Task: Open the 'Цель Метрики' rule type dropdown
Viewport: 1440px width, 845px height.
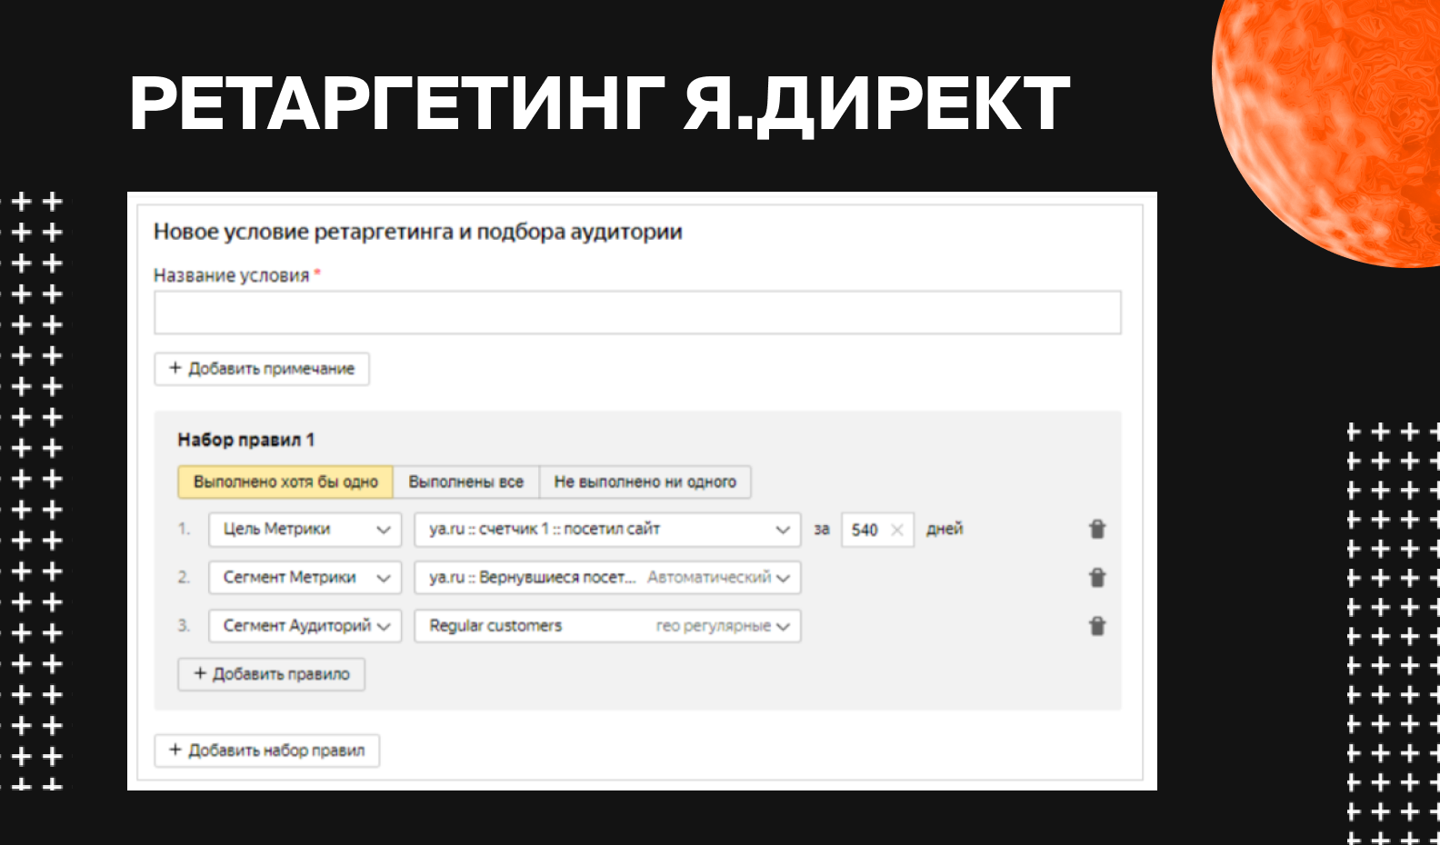Action: 305,529
